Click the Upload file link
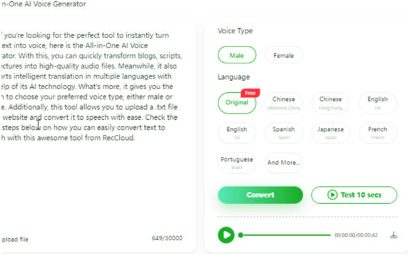This screenshot has width=408, height=254. click(14, 239)
